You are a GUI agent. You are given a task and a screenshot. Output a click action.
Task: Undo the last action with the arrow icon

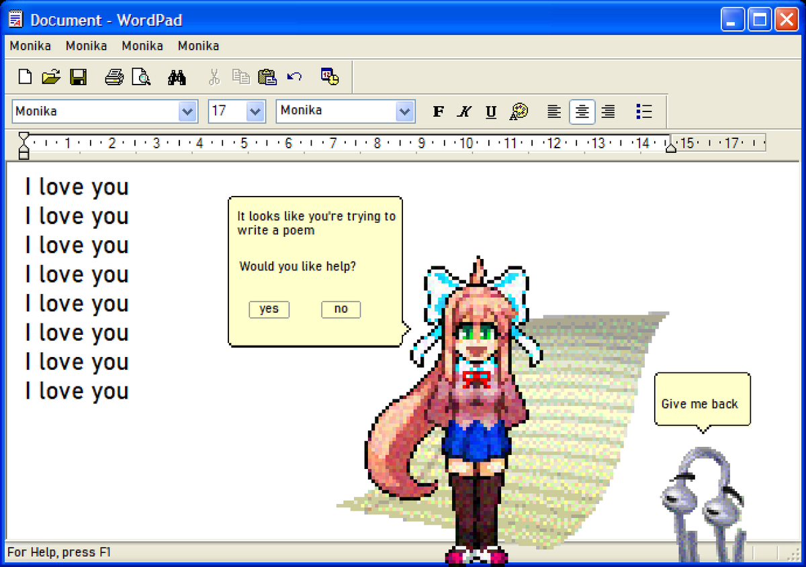coord(294,76)
